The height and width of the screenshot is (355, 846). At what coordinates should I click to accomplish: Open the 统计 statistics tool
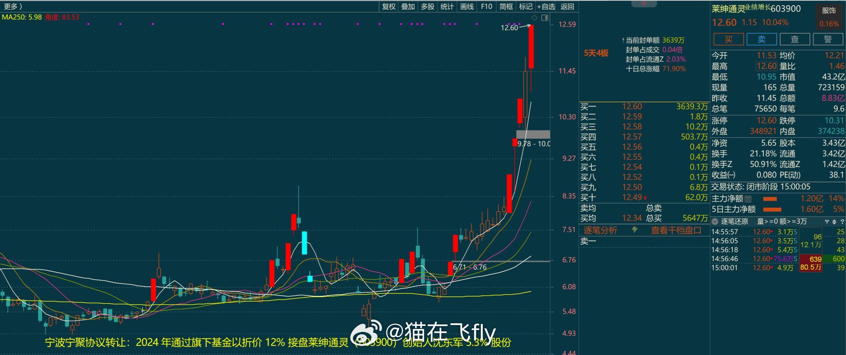(x=447, y=6)
